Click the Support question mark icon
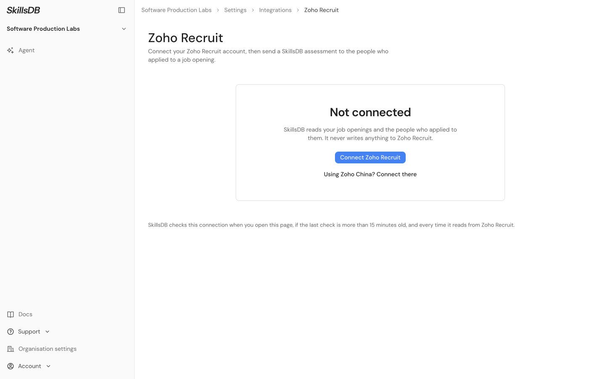The image size is (606, 379). coord(11,332)
